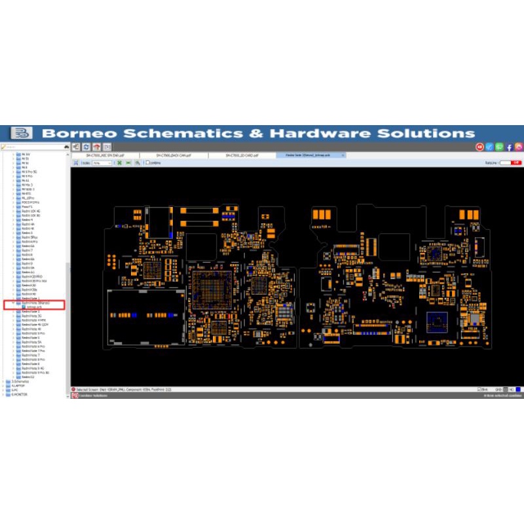The image size is (524, 524).
Task: Open the Instagram link icon
Action: click(x=519, y=147)
